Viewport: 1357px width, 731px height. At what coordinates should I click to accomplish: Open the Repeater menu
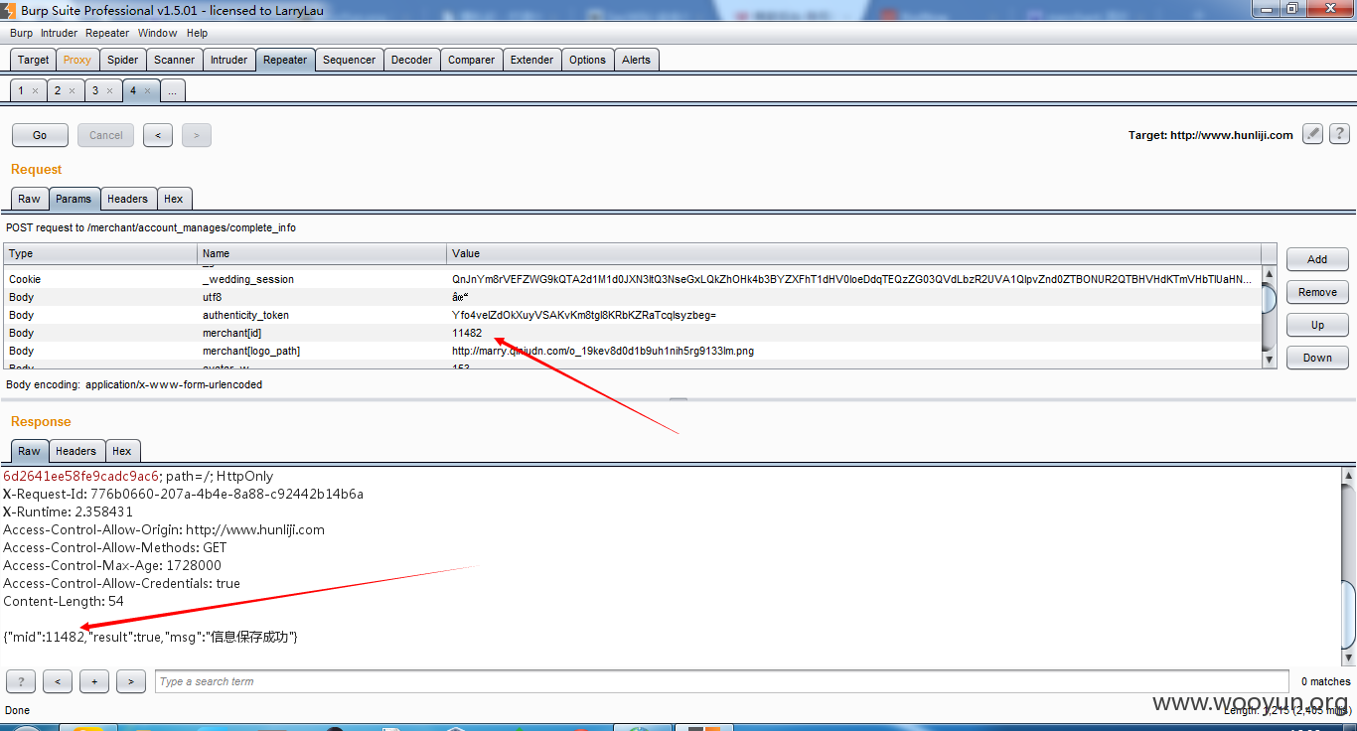pos(107,33)
